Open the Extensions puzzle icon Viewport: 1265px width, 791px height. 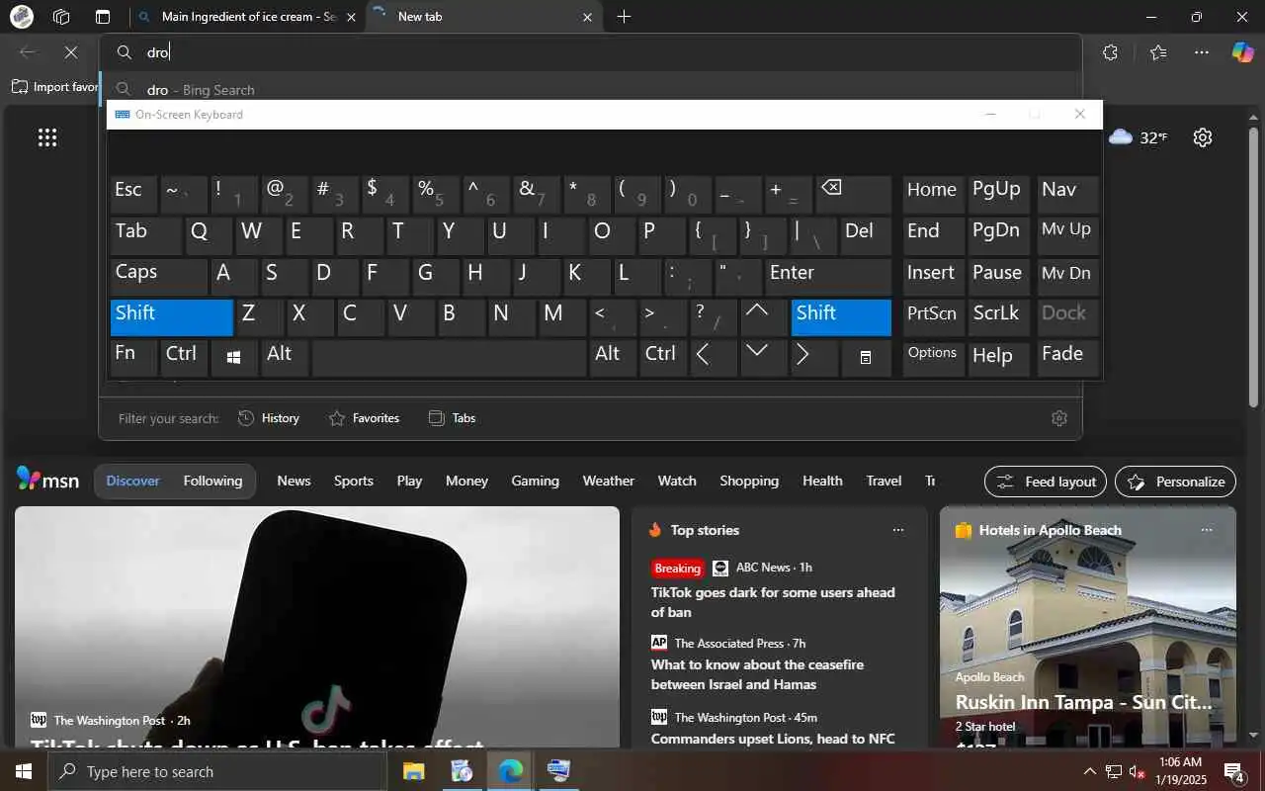tap(1110, 52)
